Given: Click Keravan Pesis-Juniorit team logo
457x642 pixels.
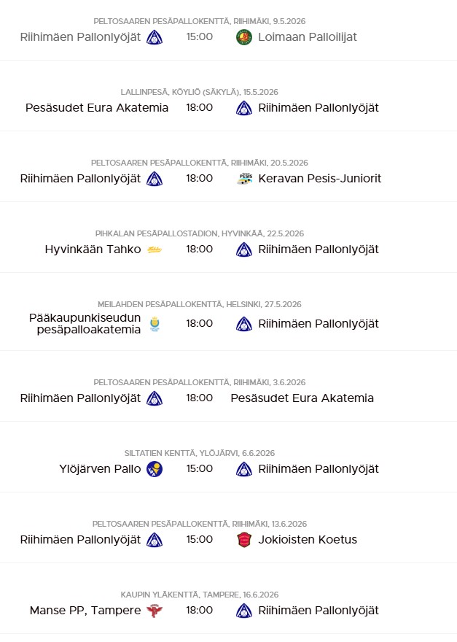Looking at the screenshot, I should [x=244, y=179].
